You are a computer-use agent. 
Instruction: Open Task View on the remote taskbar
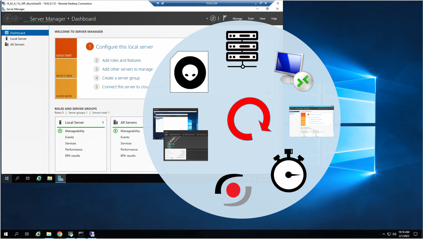coord(28,178)
